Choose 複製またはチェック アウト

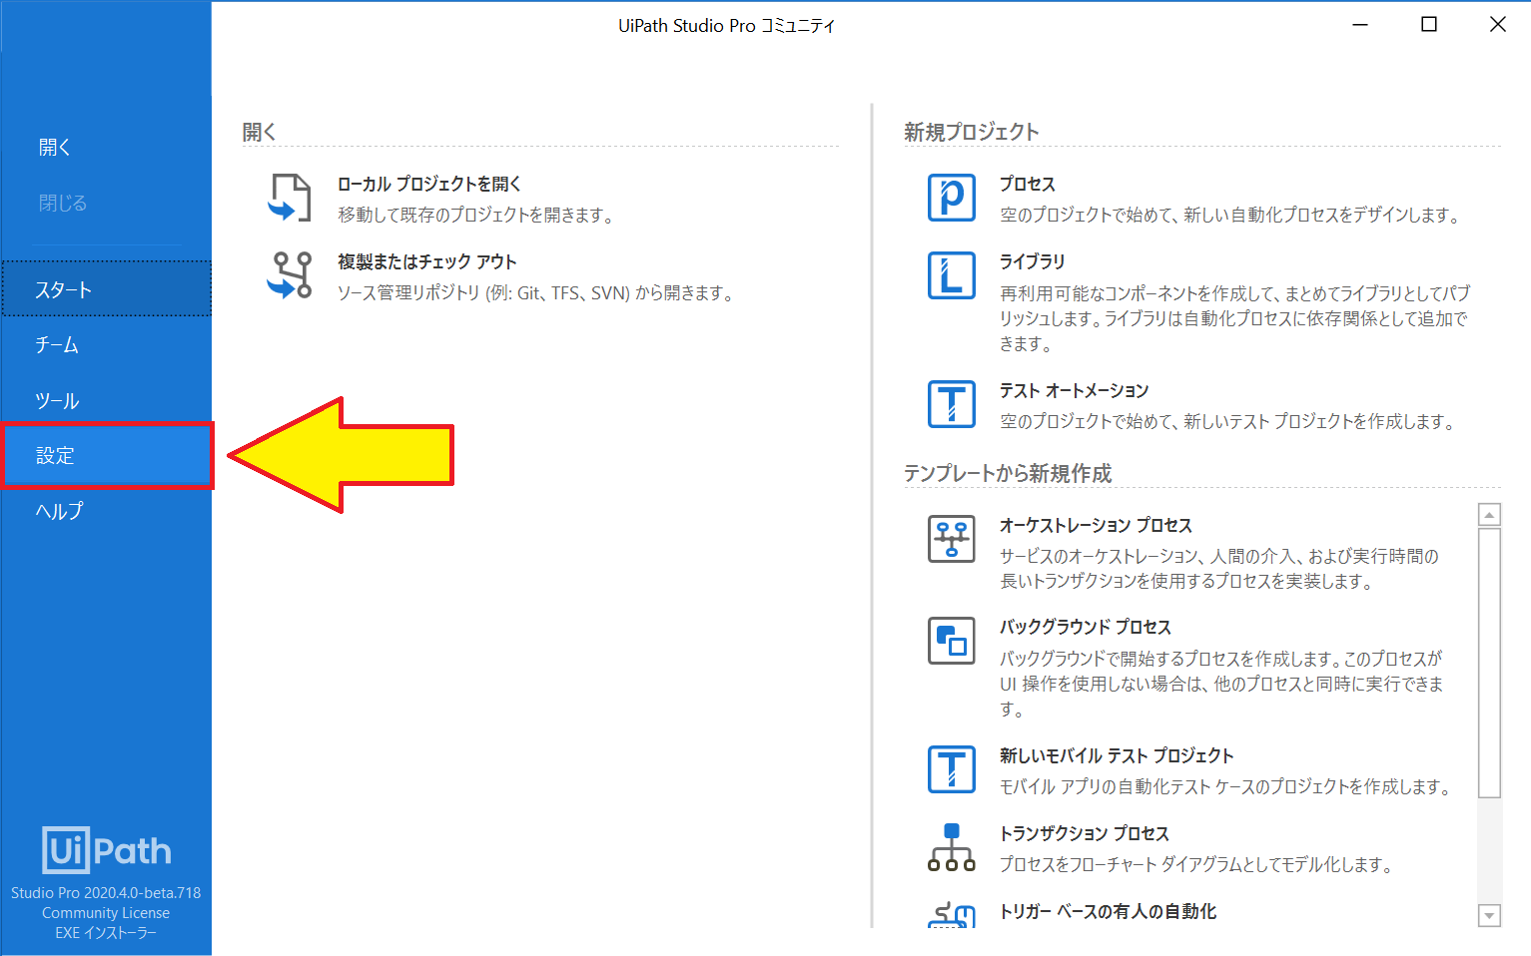coord(427,262)
